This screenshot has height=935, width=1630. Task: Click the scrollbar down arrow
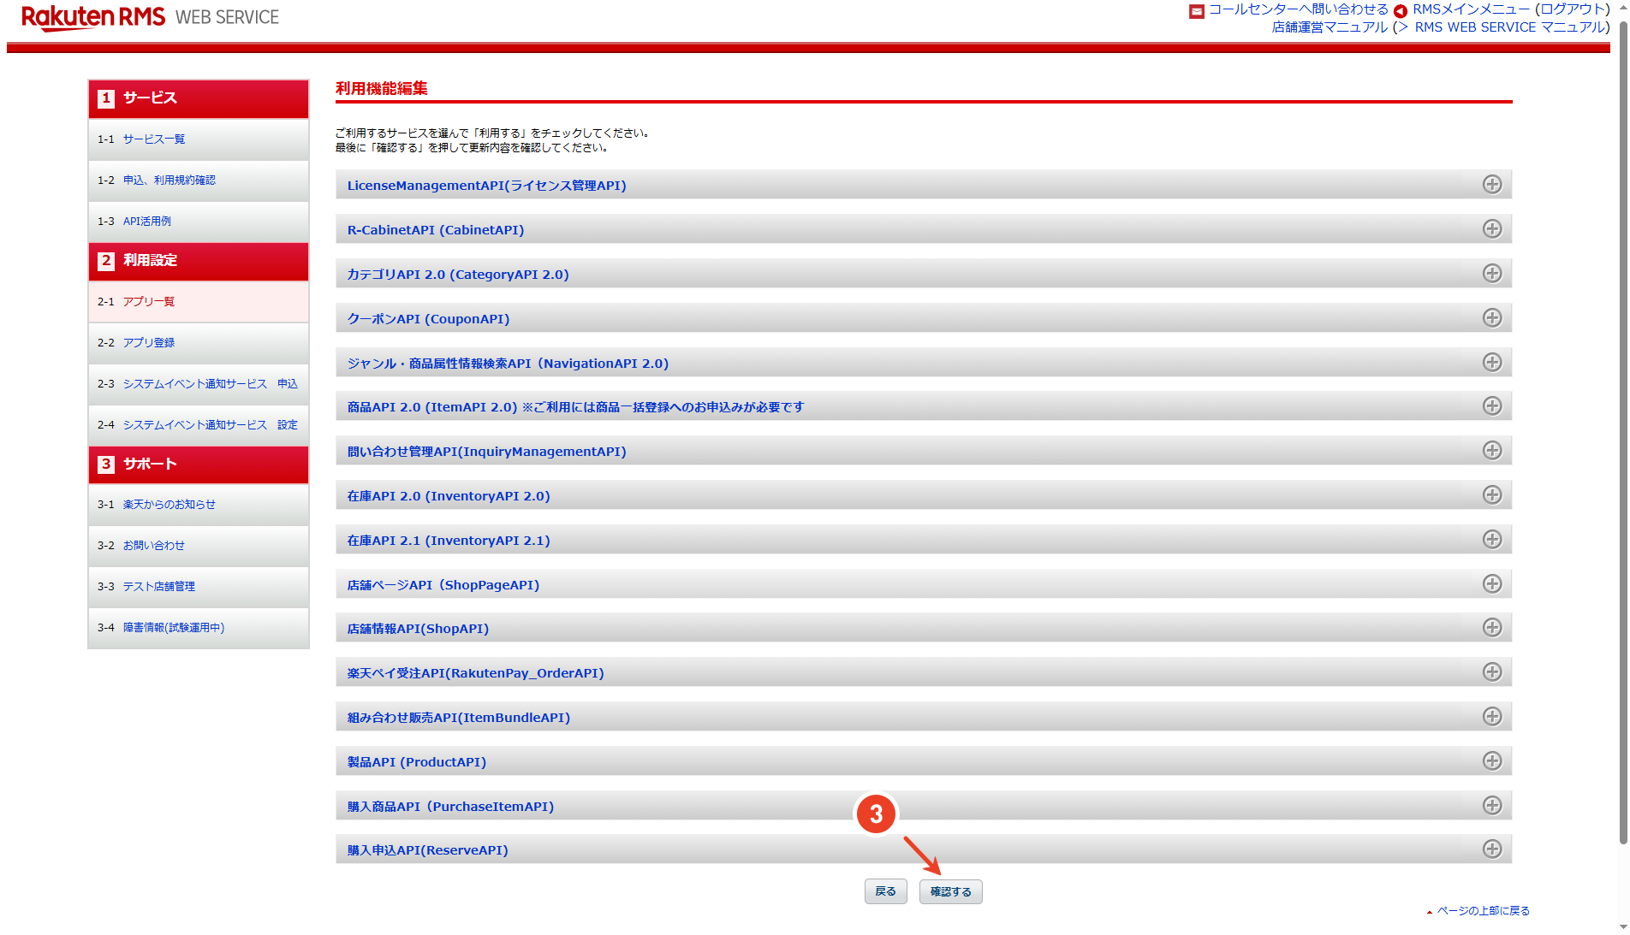coord(1622,927)
